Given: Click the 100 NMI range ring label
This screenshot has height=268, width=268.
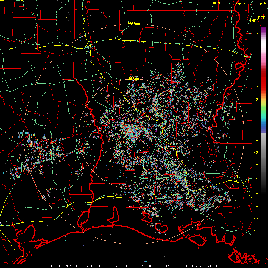Looking at the screenshot, I should click(134, 24).
